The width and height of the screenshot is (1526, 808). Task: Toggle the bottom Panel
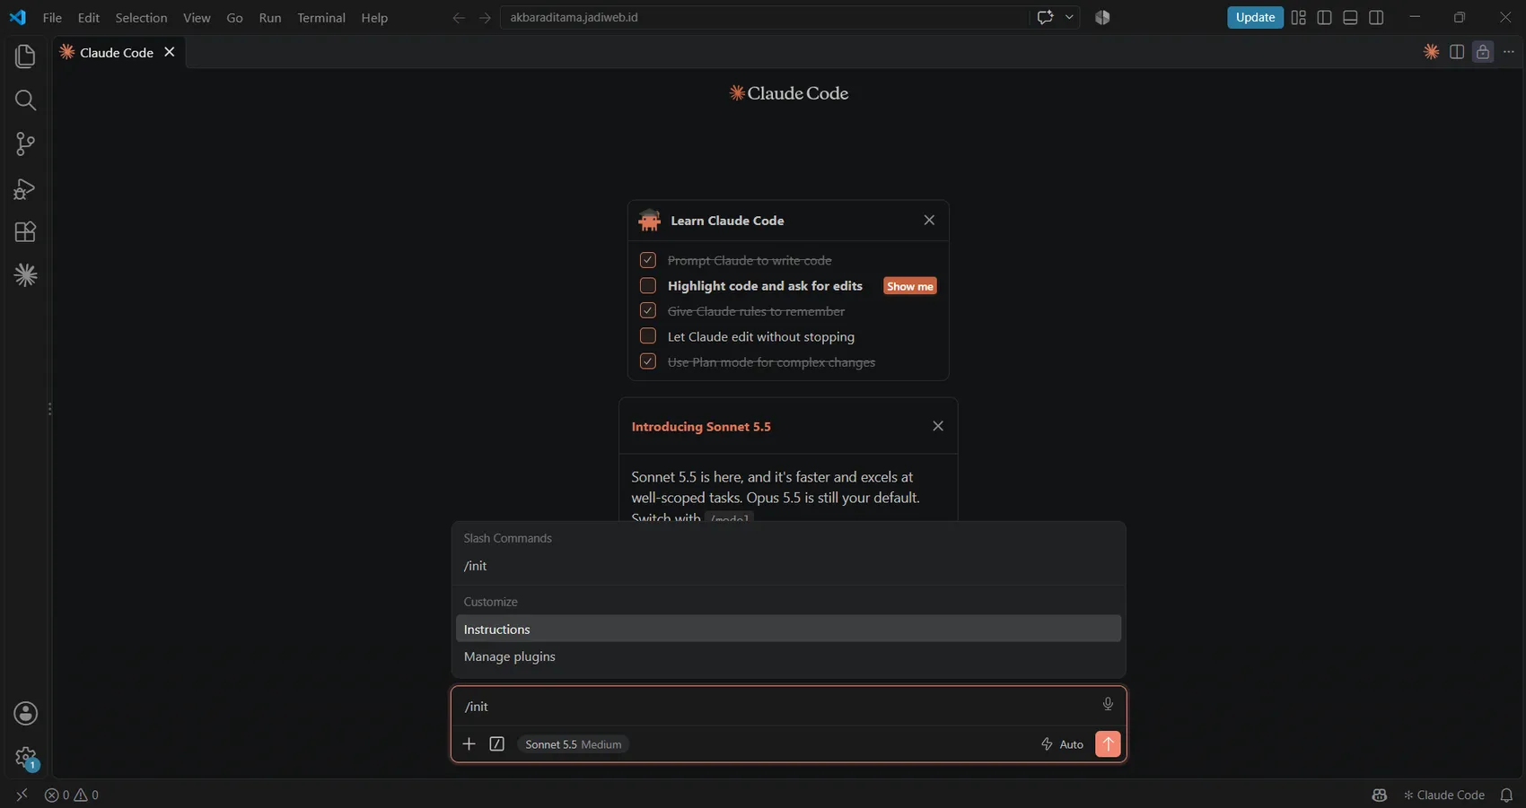click(1350, 18)
